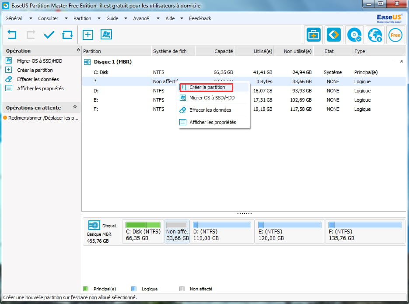
Task: Click the Create partition plus toolbar icon
Action: pos(88,35)
